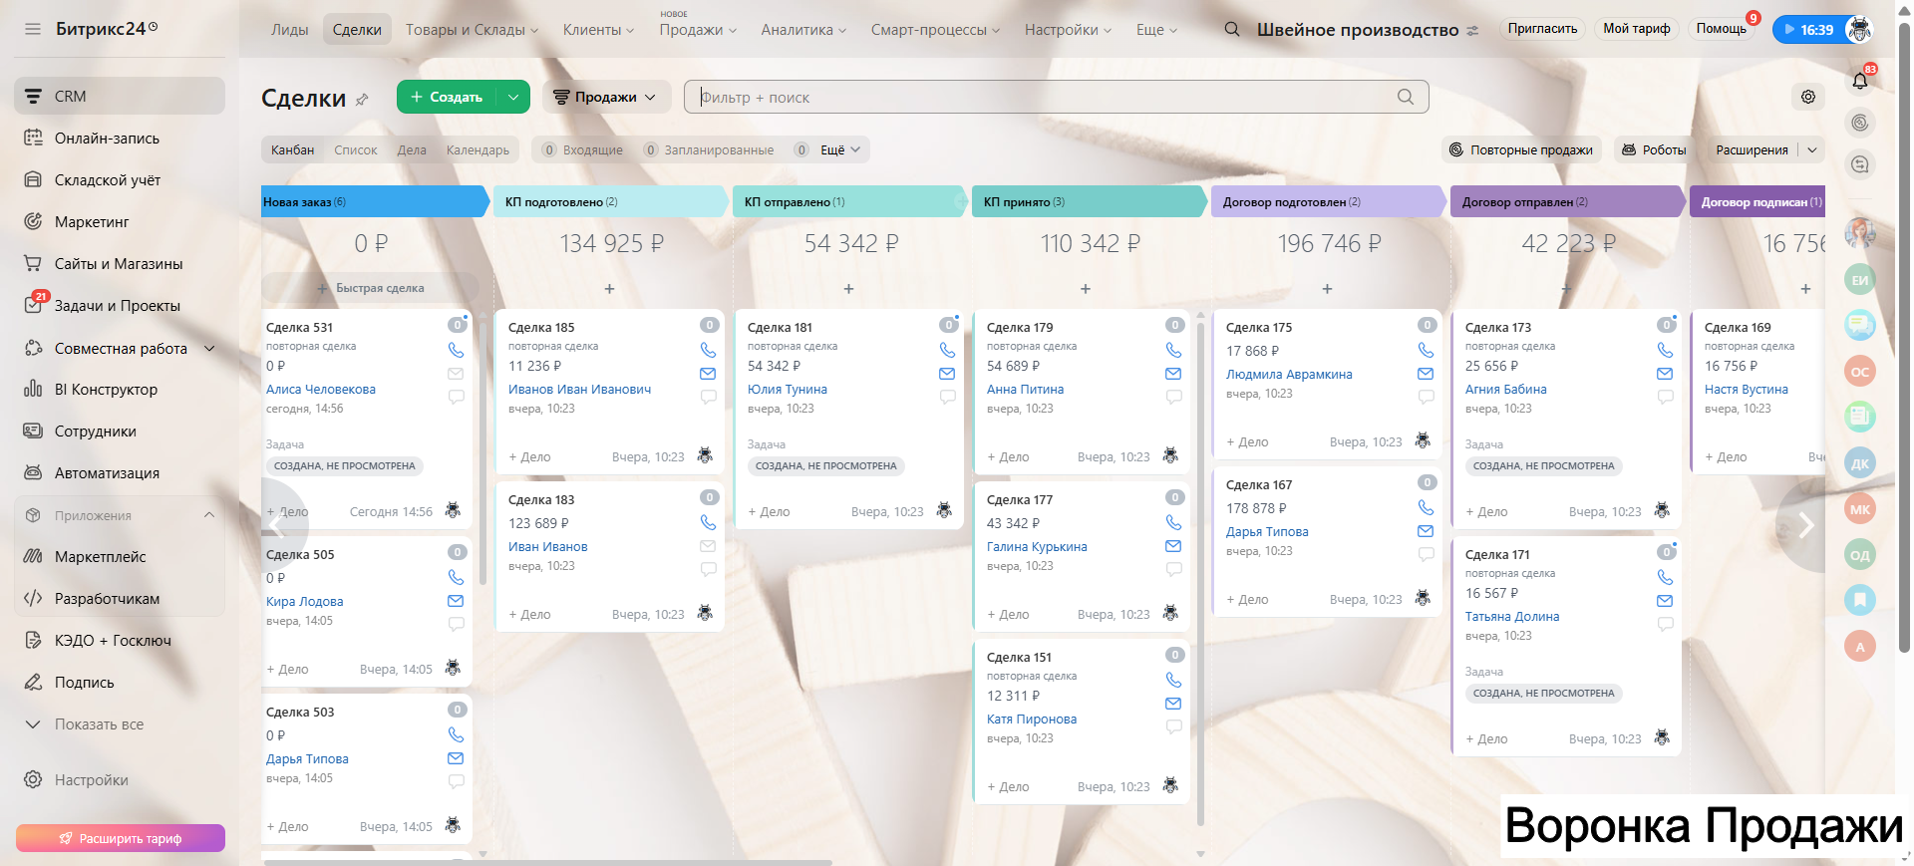Image resolution: width=1914 pixels, height=866 pixels.
Task: Click the КП отправлено stage header
Action: [x=849, y=201]
